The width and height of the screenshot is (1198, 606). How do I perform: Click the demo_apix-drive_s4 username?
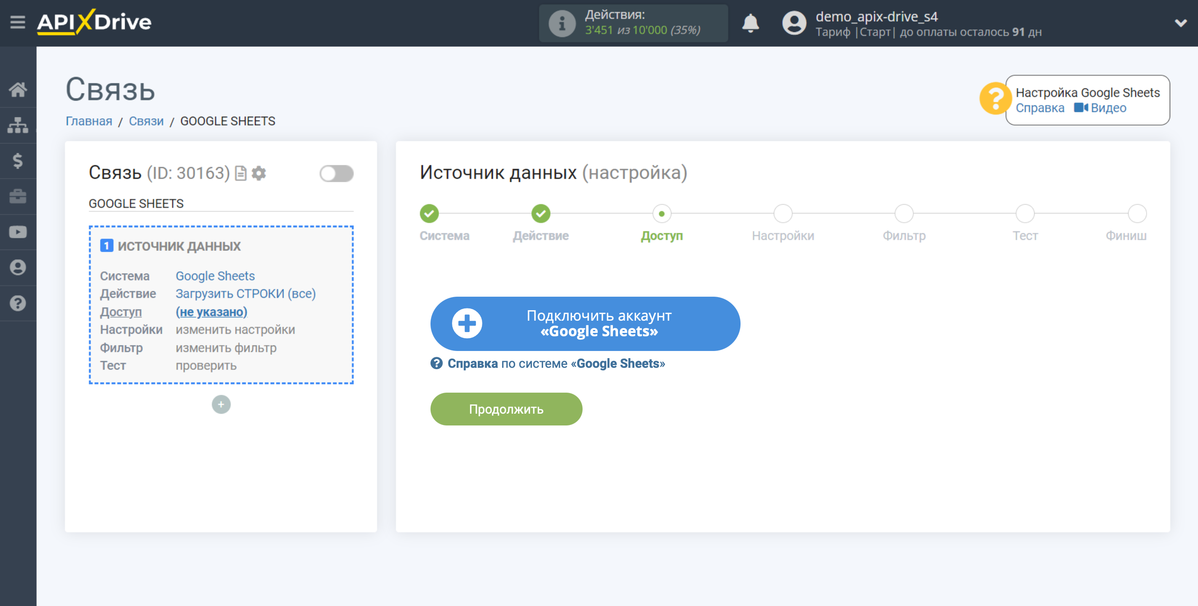876,16
